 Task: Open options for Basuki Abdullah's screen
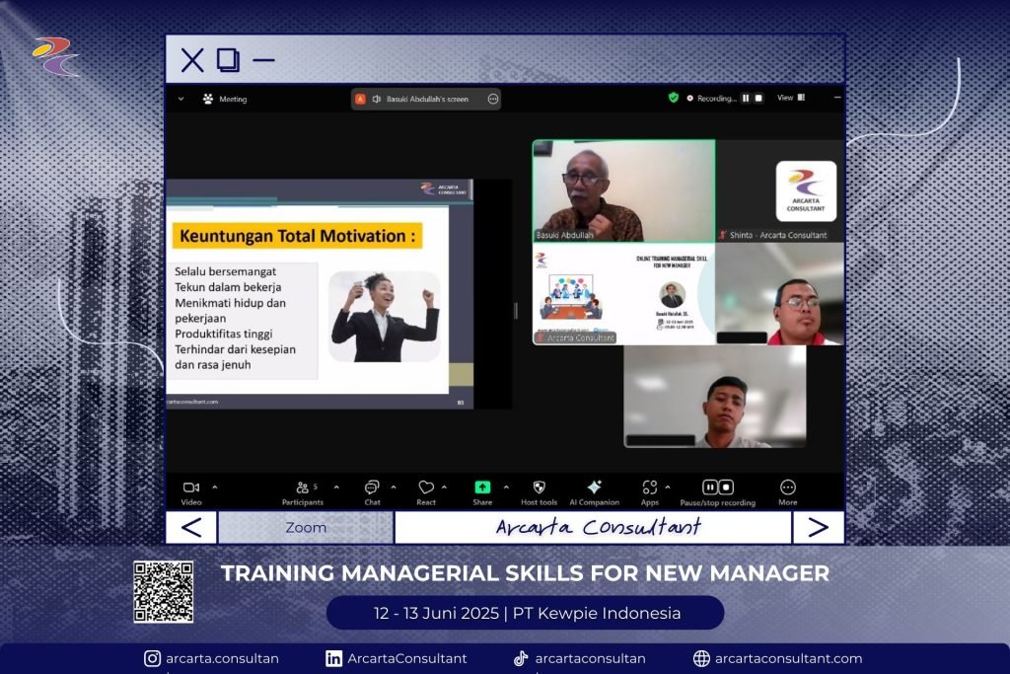[x=492, y=100]
